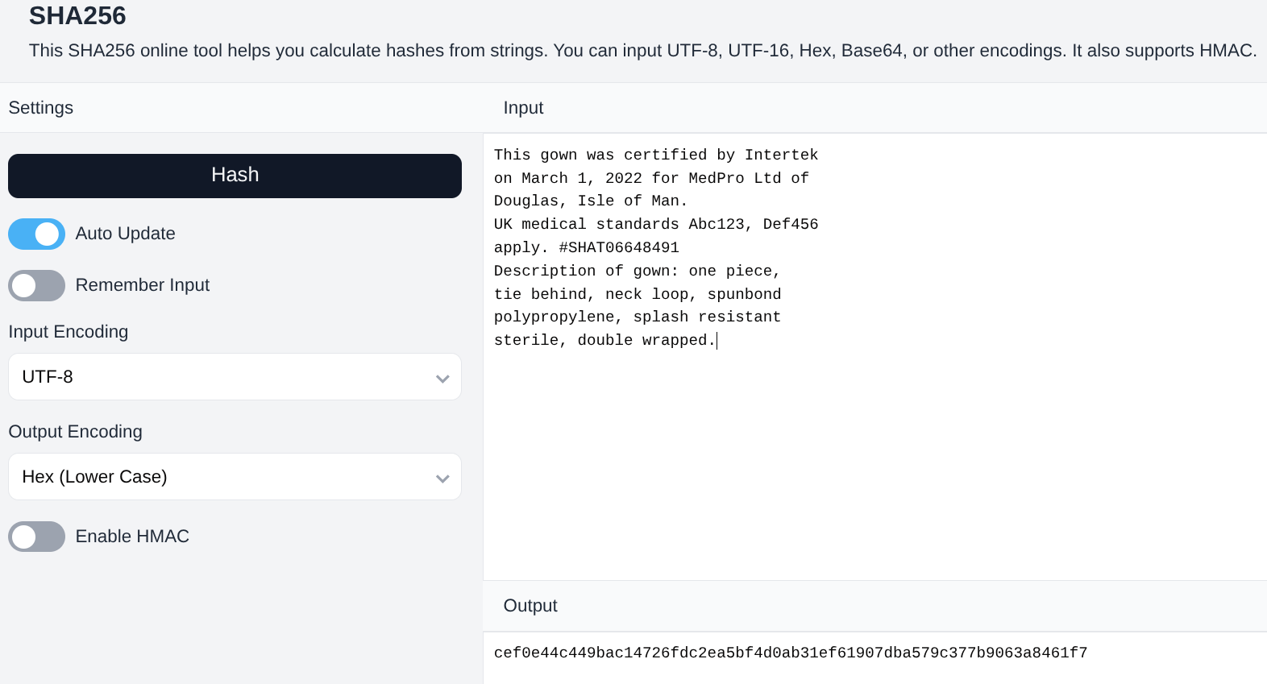Click the #SHAT06648491 text in the input
The width and height of the screenshot is (1267, 684).
[618, 247]
